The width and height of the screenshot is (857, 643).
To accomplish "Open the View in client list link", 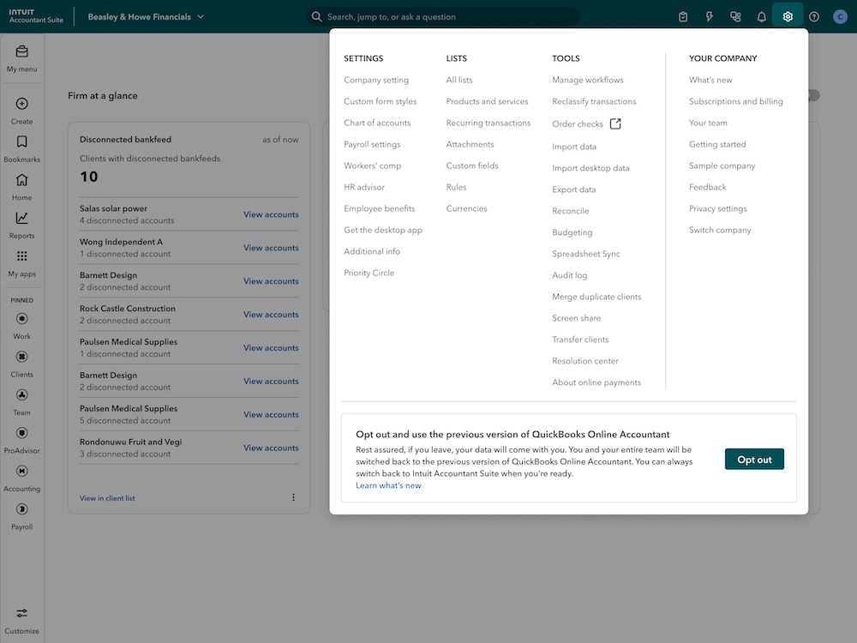I will (x=106, y=497).
